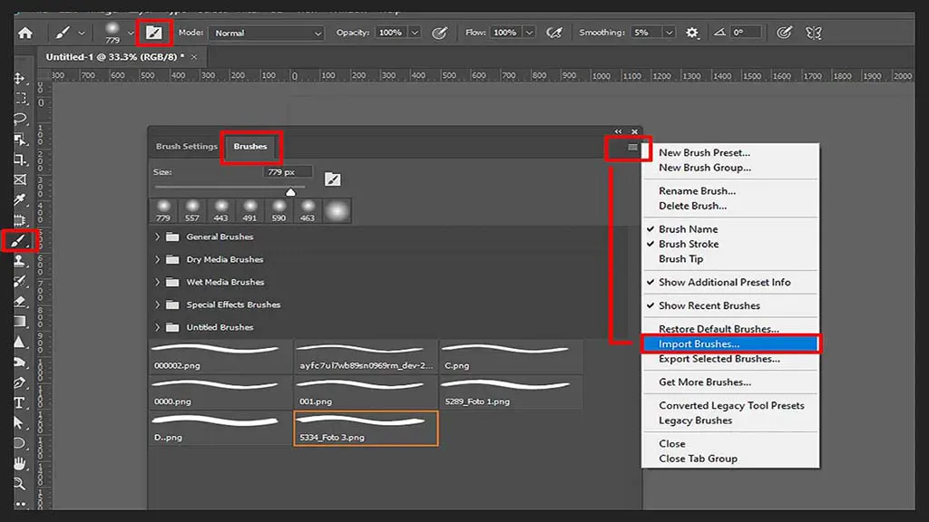Select the Eyedropper tool

point(20,199)
